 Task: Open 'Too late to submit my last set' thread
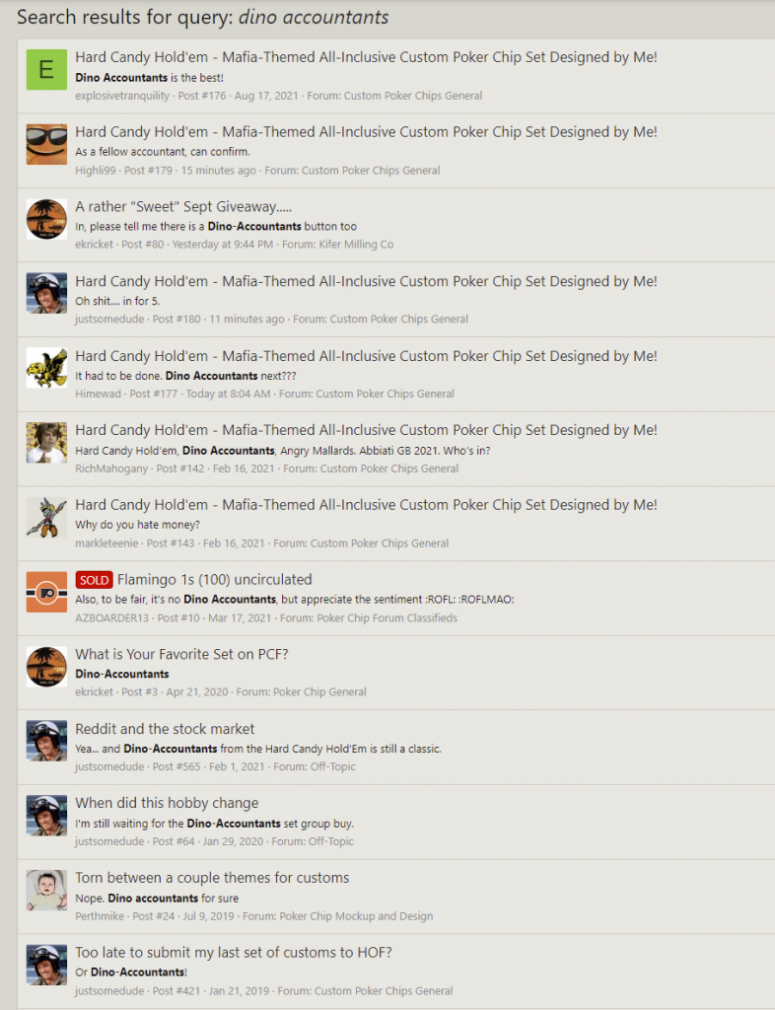click(234, 952)
